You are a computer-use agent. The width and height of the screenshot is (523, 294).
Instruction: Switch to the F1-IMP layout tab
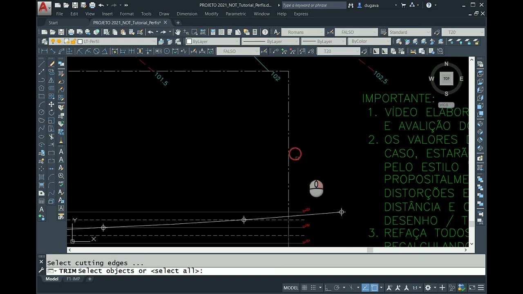click(73, 279)
